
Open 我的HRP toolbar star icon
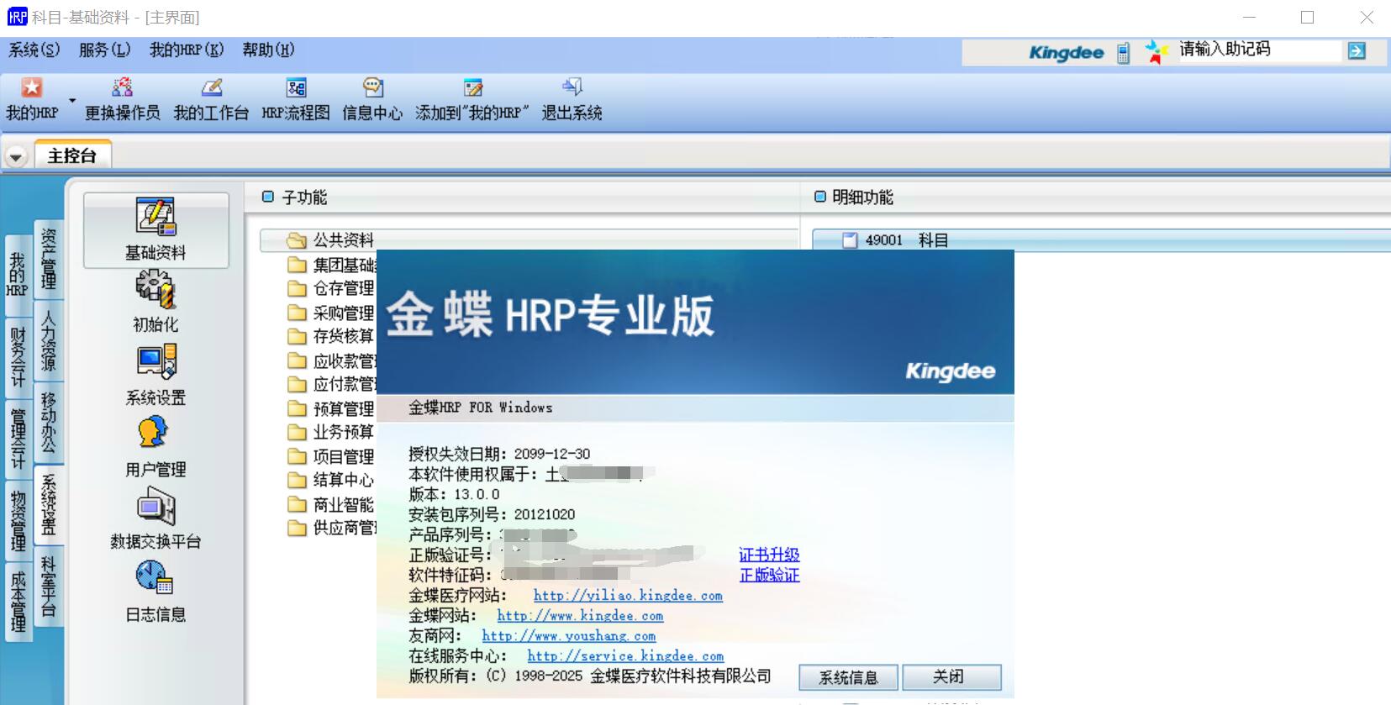[x=32, y=88]
